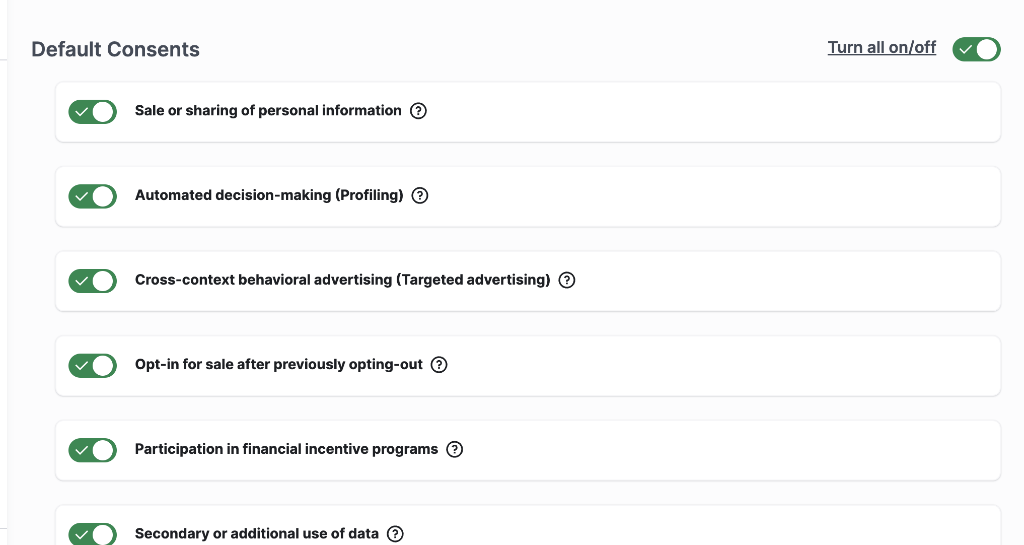Turn off Secondary or additional use toggle
Image resolution: width=1024 pixels, height=545 pixels.
coord(93,534)
